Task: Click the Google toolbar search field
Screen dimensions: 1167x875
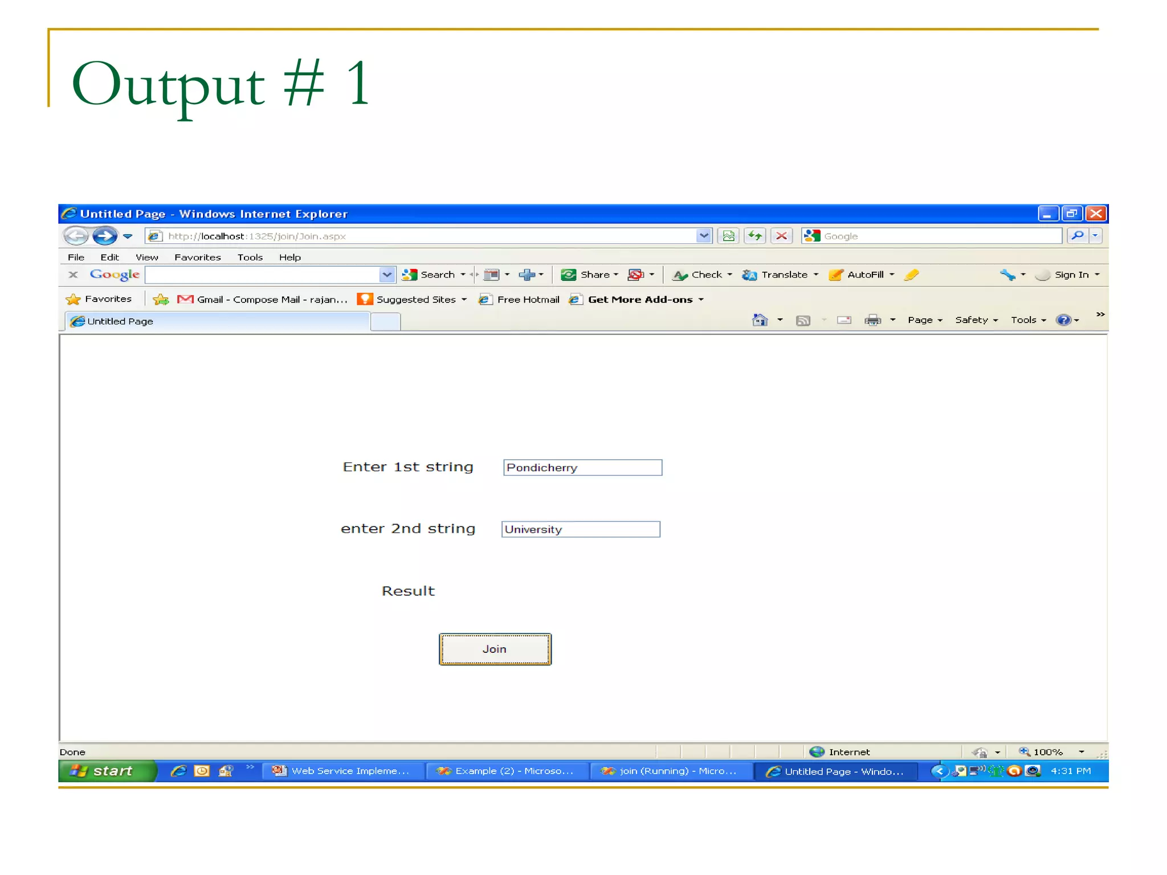Action: (x=262, y=275)
